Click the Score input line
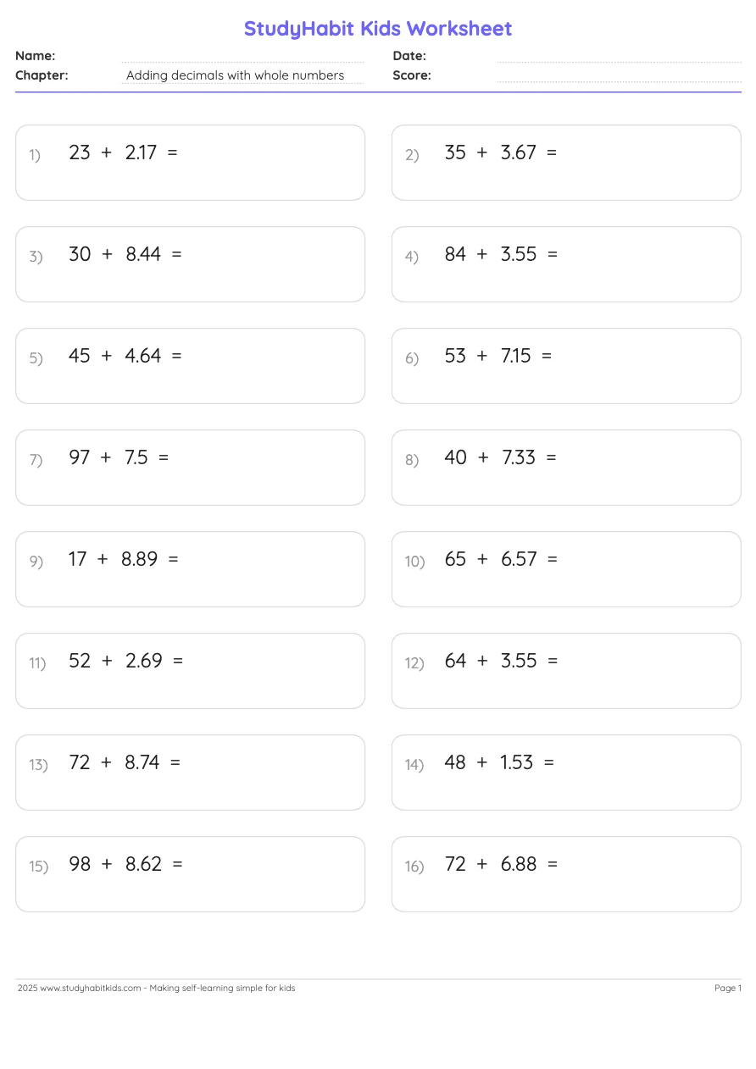This screenshot has height=1069, width=756. [x=619, y=75]
